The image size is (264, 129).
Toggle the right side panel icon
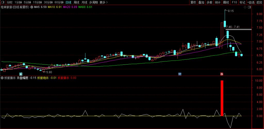[249, 7]
